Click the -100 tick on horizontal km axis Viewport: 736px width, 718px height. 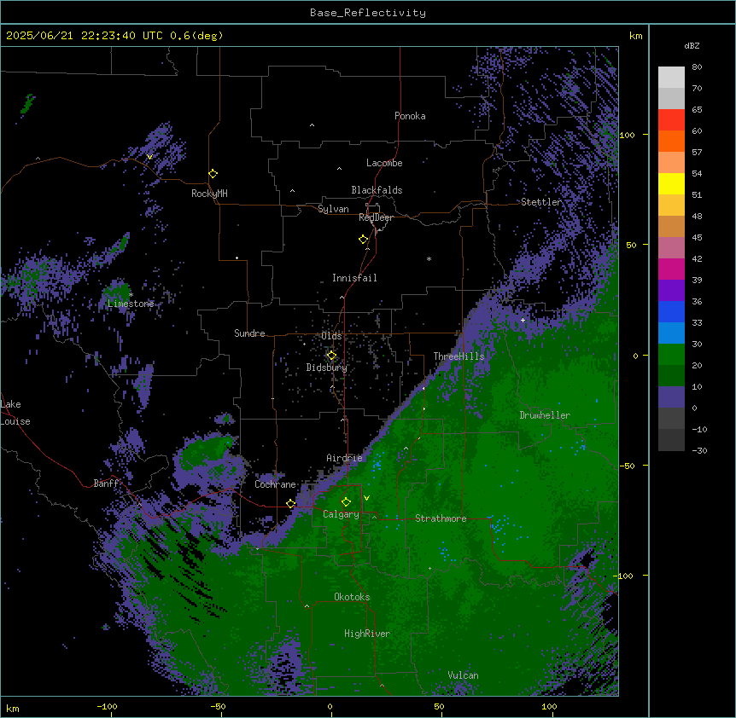(107, 706)
